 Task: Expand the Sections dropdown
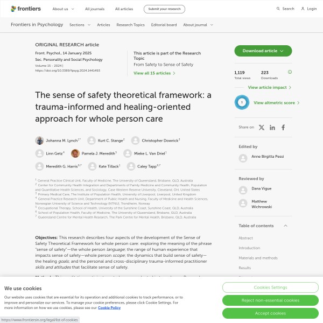[79, 25]
